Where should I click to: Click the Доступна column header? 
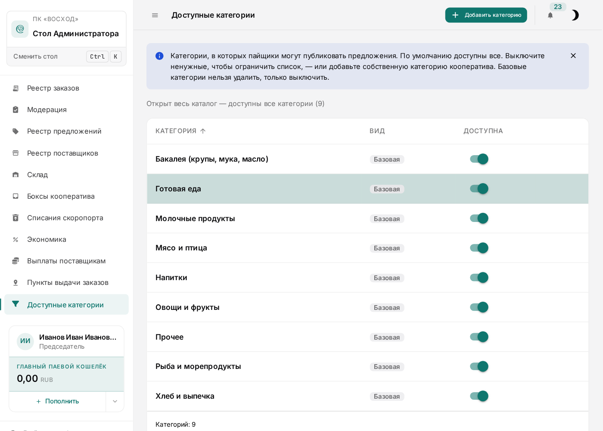coord(483,131)
